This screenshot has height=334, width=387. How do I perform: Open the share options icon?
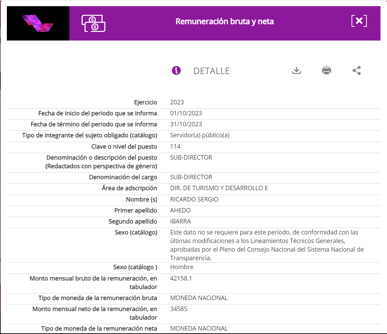click(356, 71)
